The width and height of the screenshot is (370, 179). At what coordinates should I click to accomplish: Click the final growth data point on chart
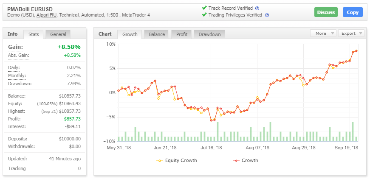356,51
